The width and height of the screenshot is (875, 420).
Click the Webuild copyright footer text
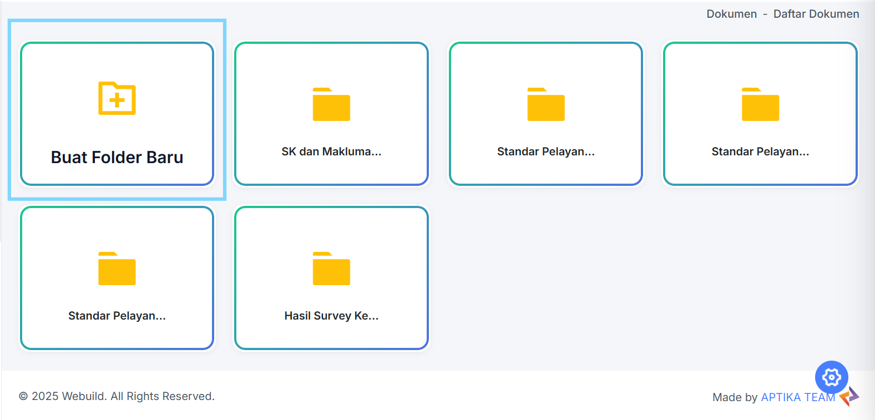(117, 396)
